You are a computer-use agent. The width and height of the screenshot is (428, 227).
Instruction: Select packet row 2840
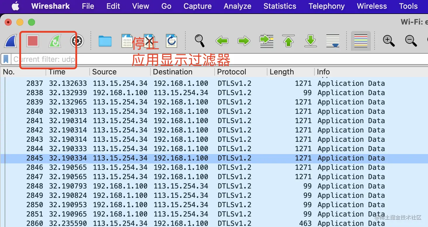pyautogui.click(x=214, y=111)
